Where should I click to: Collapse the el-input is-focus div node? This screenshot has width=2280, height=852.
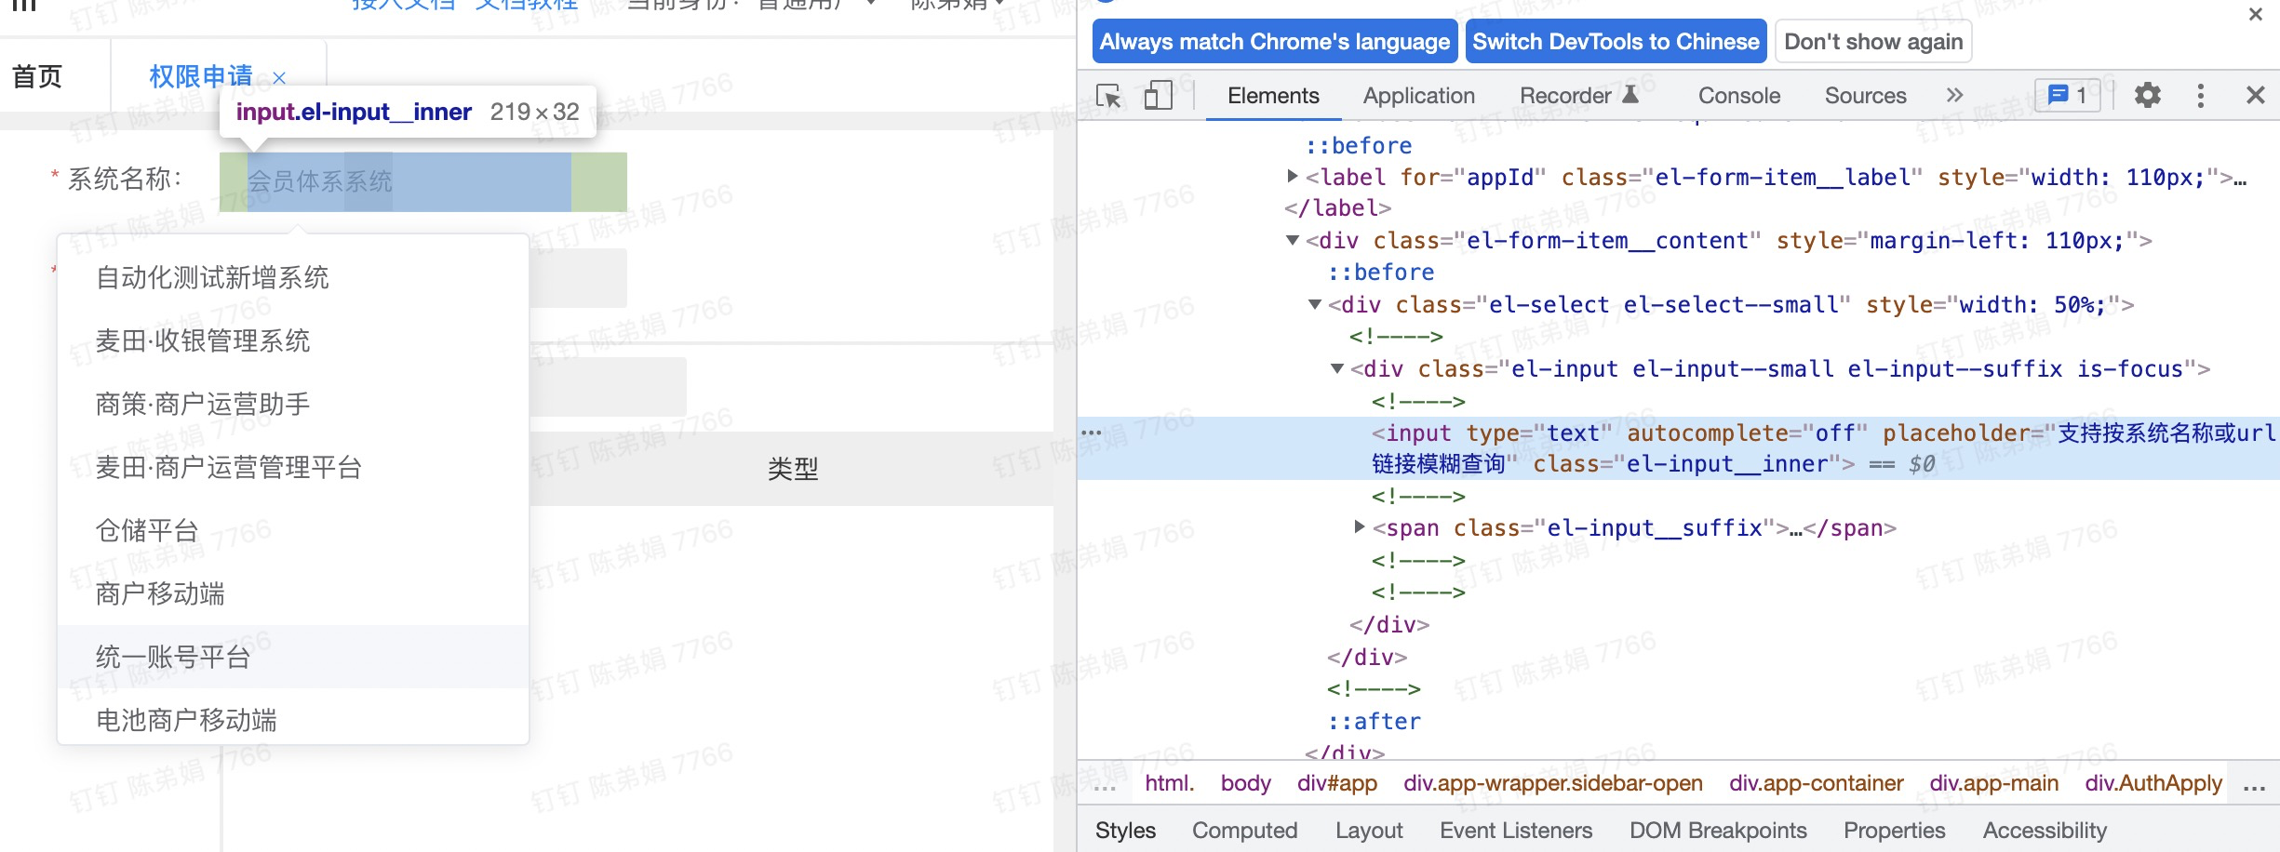click(1337, 368)
